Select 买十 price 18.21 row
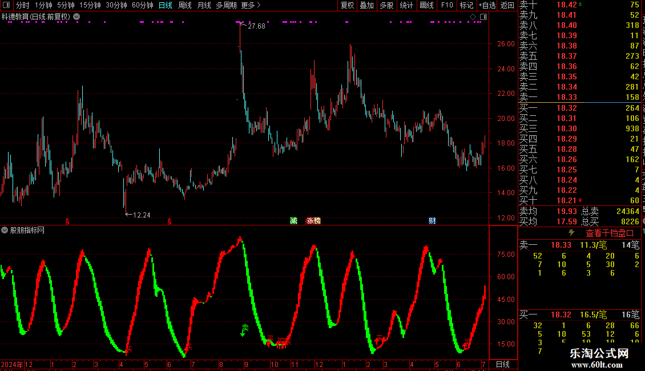Screen dimensions: 645x371 (x=579, y=200)
